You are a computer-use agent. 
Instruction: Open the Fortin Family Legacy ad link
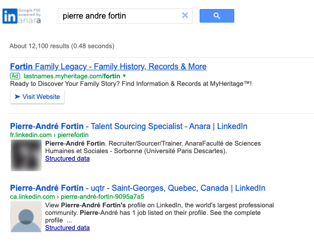coord(108,67)
